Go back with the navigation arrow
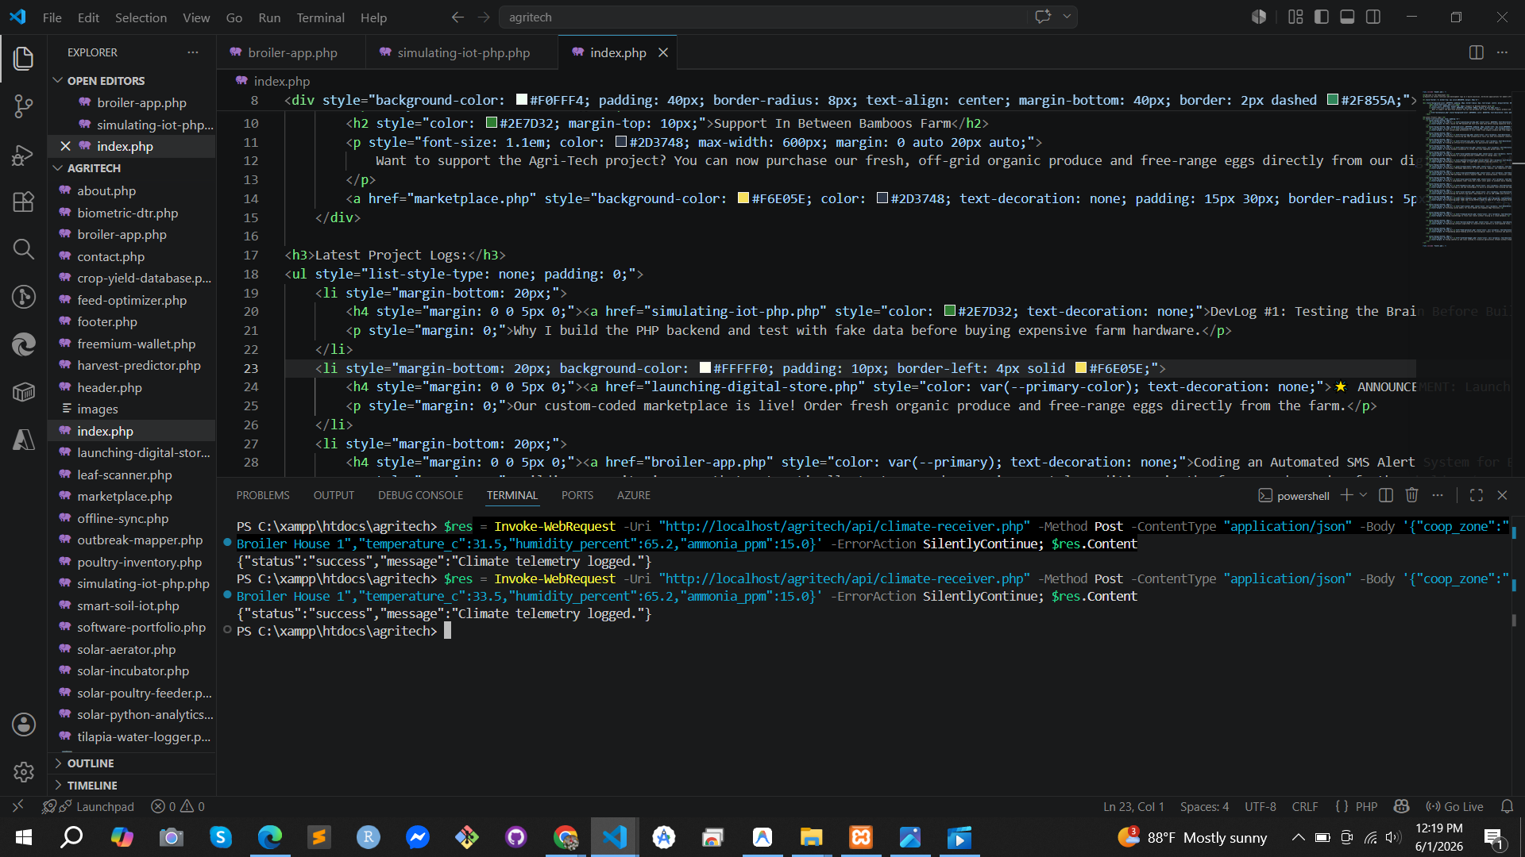 pyautogui.click(x=457, y=17)
